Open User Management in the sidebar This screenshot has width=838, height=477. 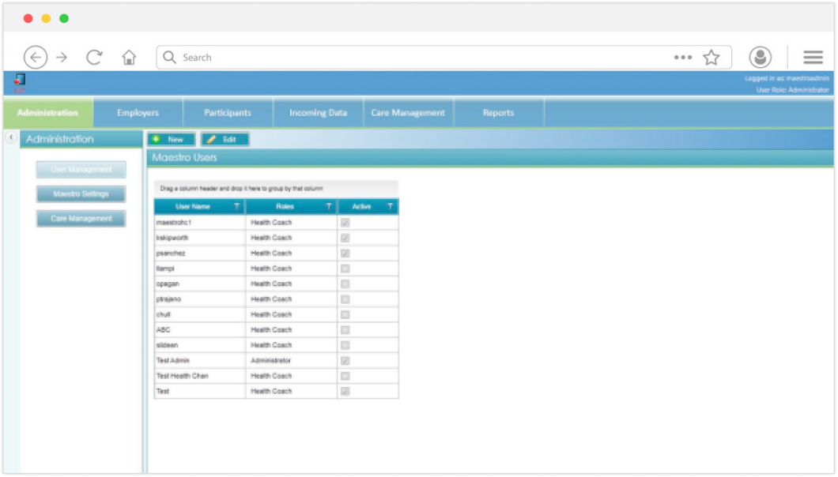[81, 170]
